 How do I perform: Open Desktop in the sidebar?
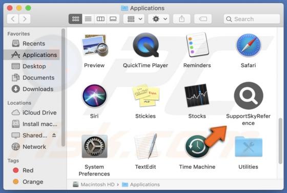tap(31, 66)
